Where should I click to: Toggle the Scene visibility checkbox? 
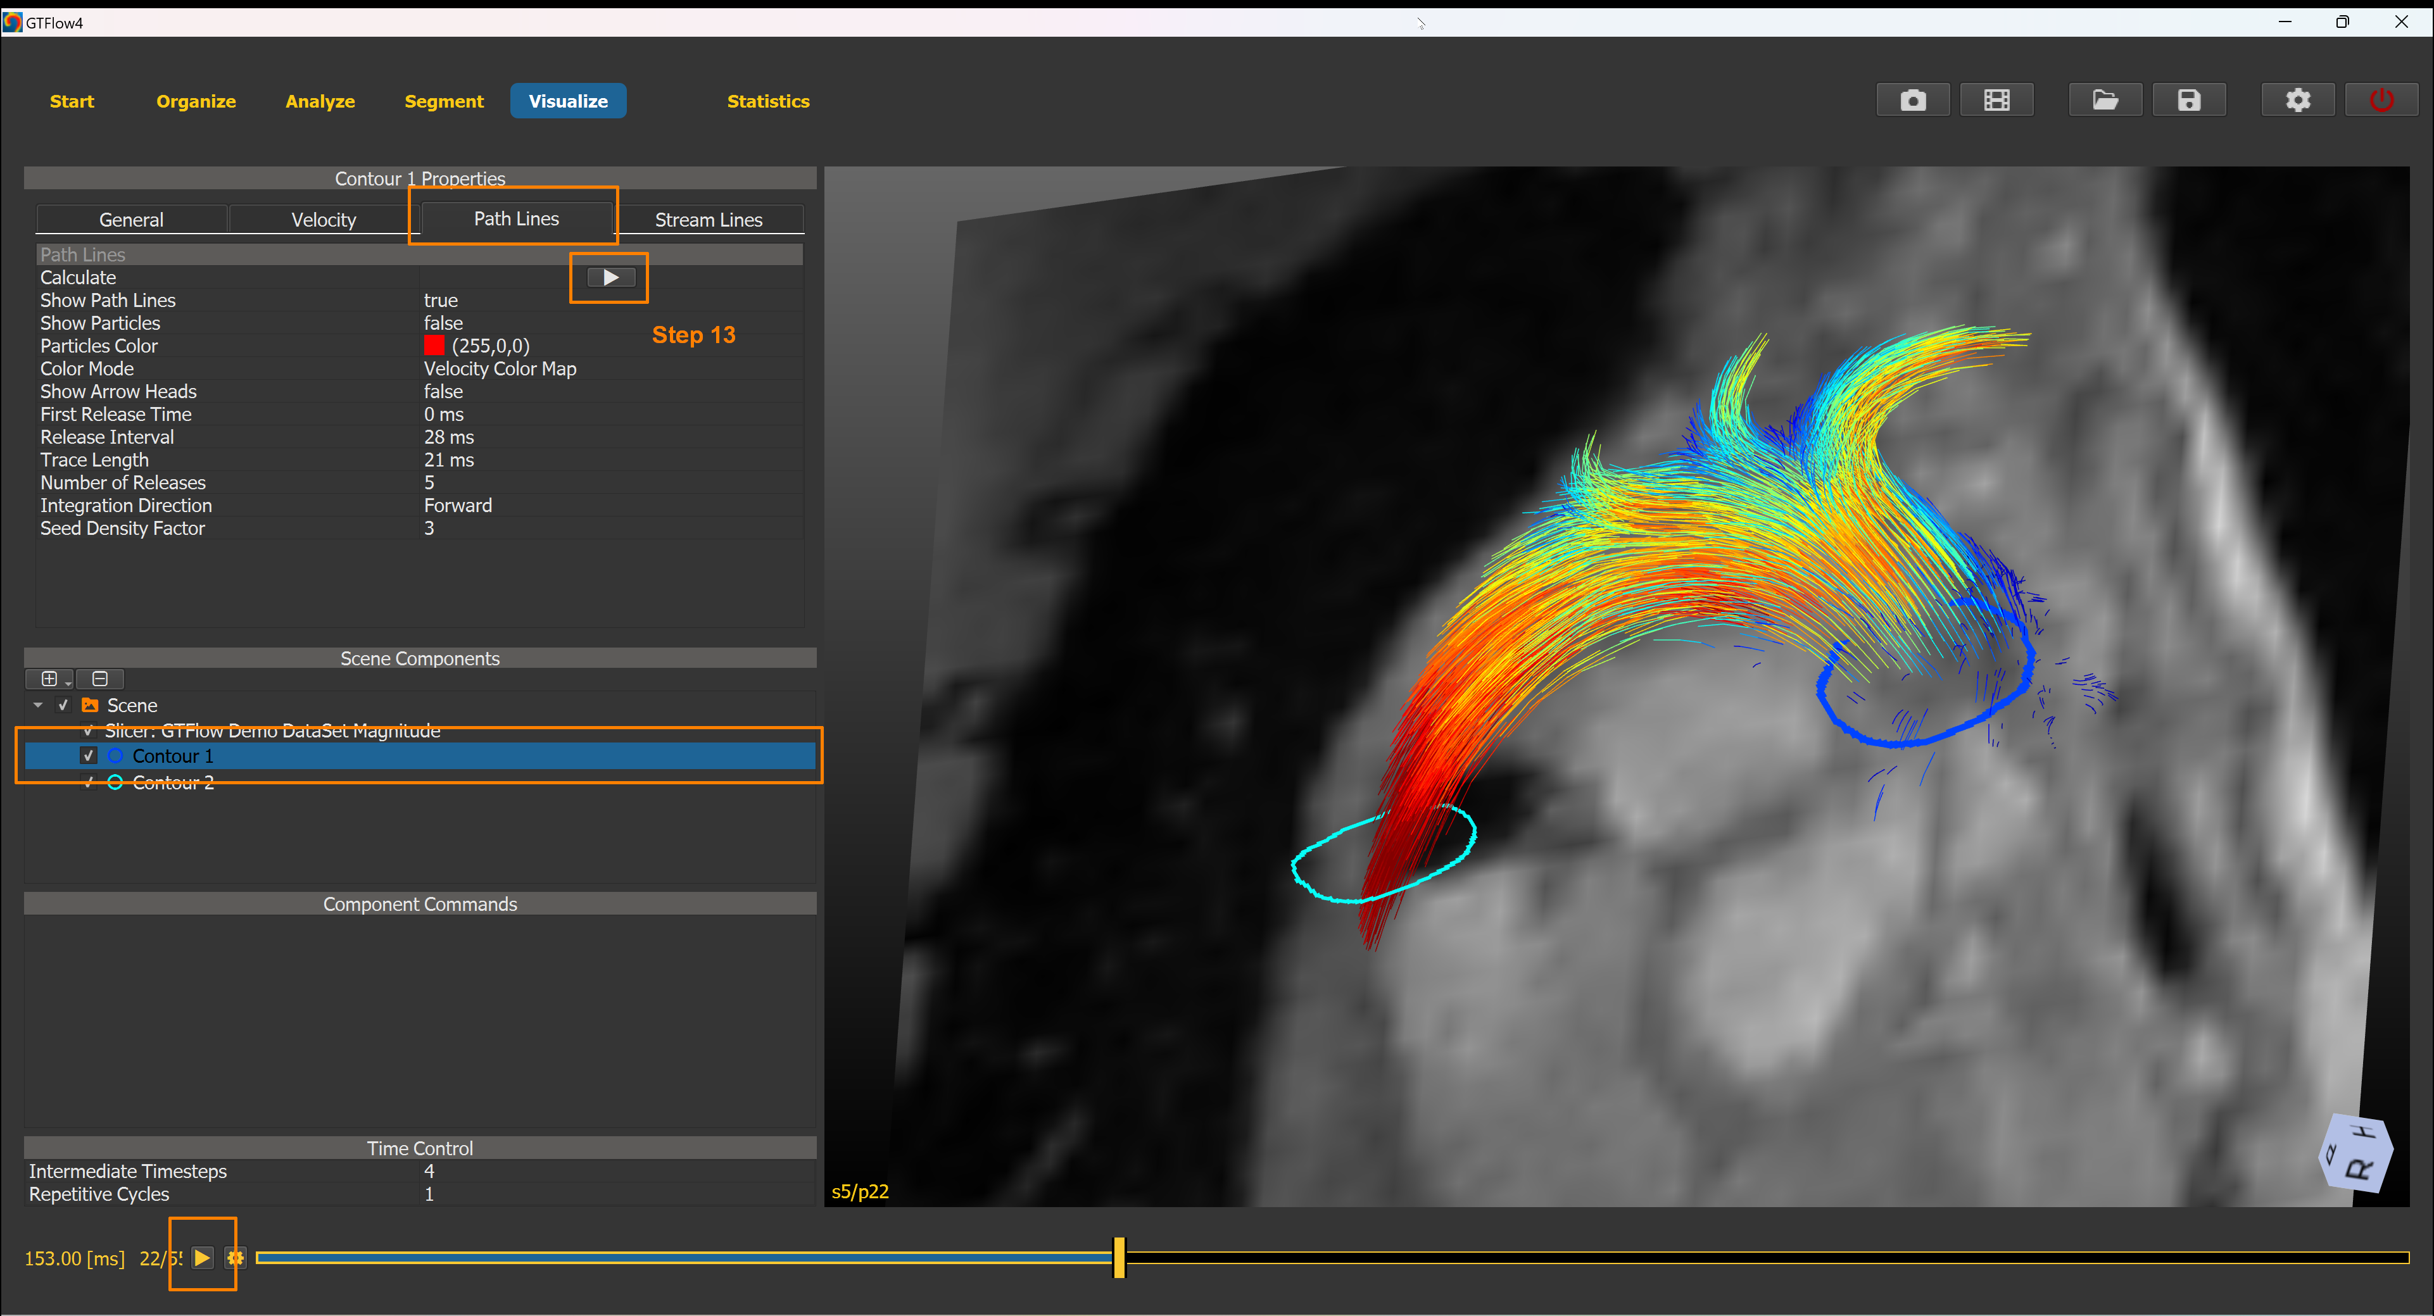[x=63, y=705]
